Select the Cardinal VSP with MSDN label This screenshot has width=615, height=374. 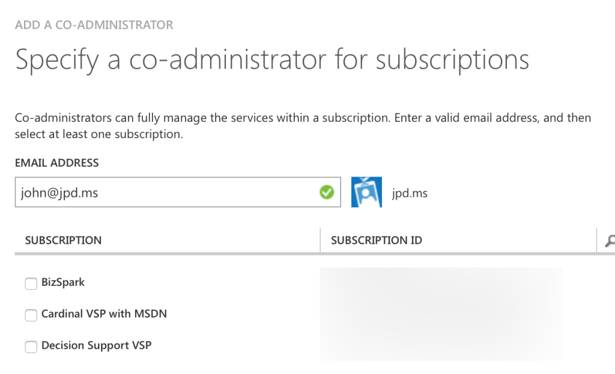click(x=104, y=313)
